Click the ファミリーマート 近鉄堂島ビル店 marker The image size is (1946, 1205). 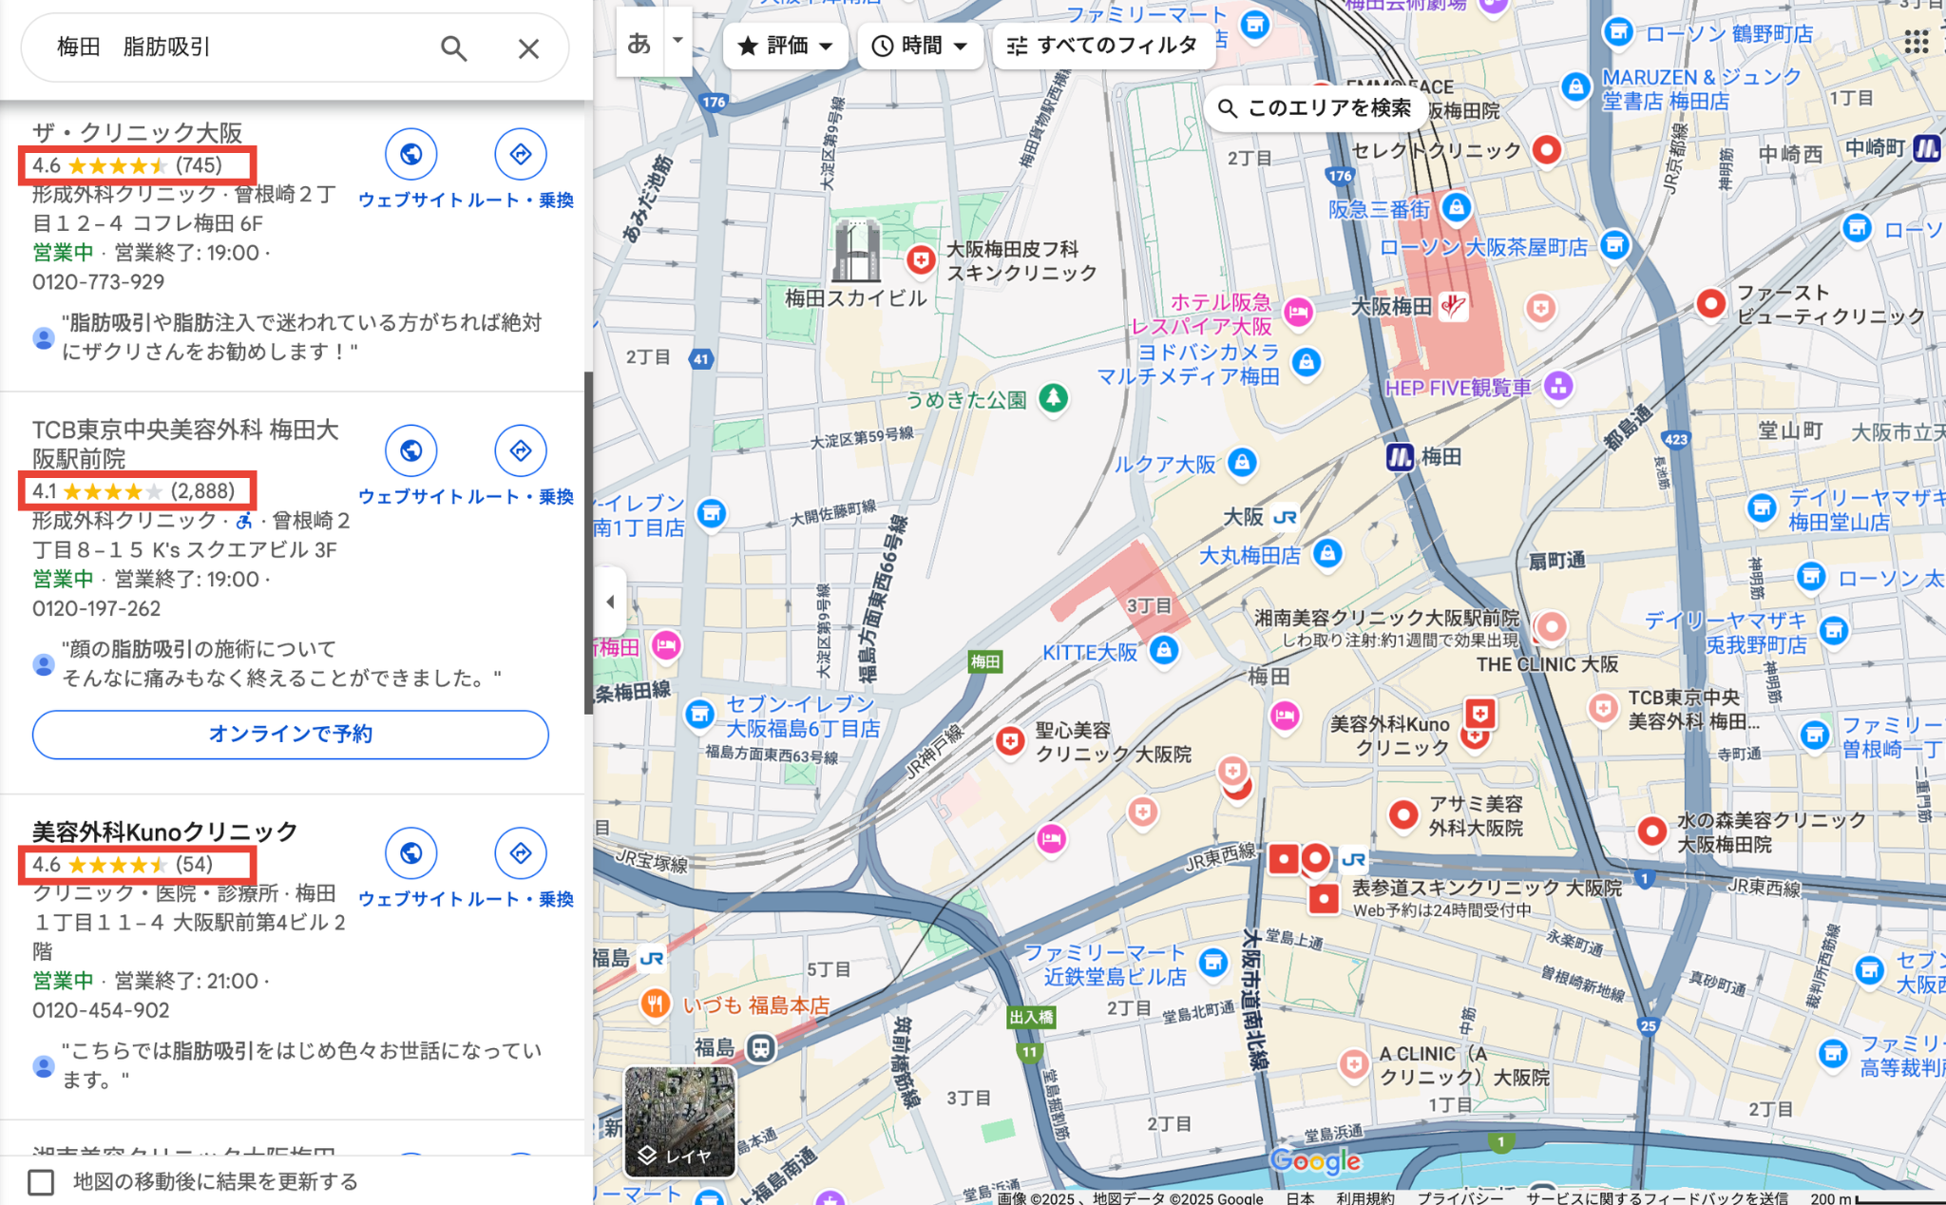[x=1213, y=963]
